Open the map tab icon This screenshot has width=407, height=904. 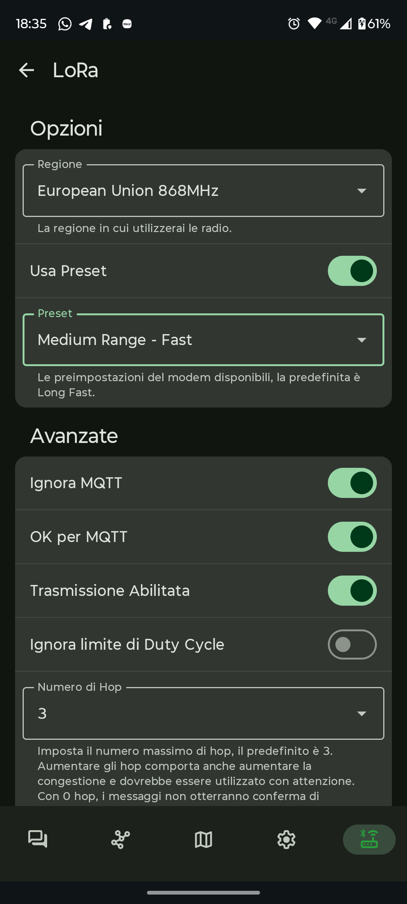tap(203, 839)
